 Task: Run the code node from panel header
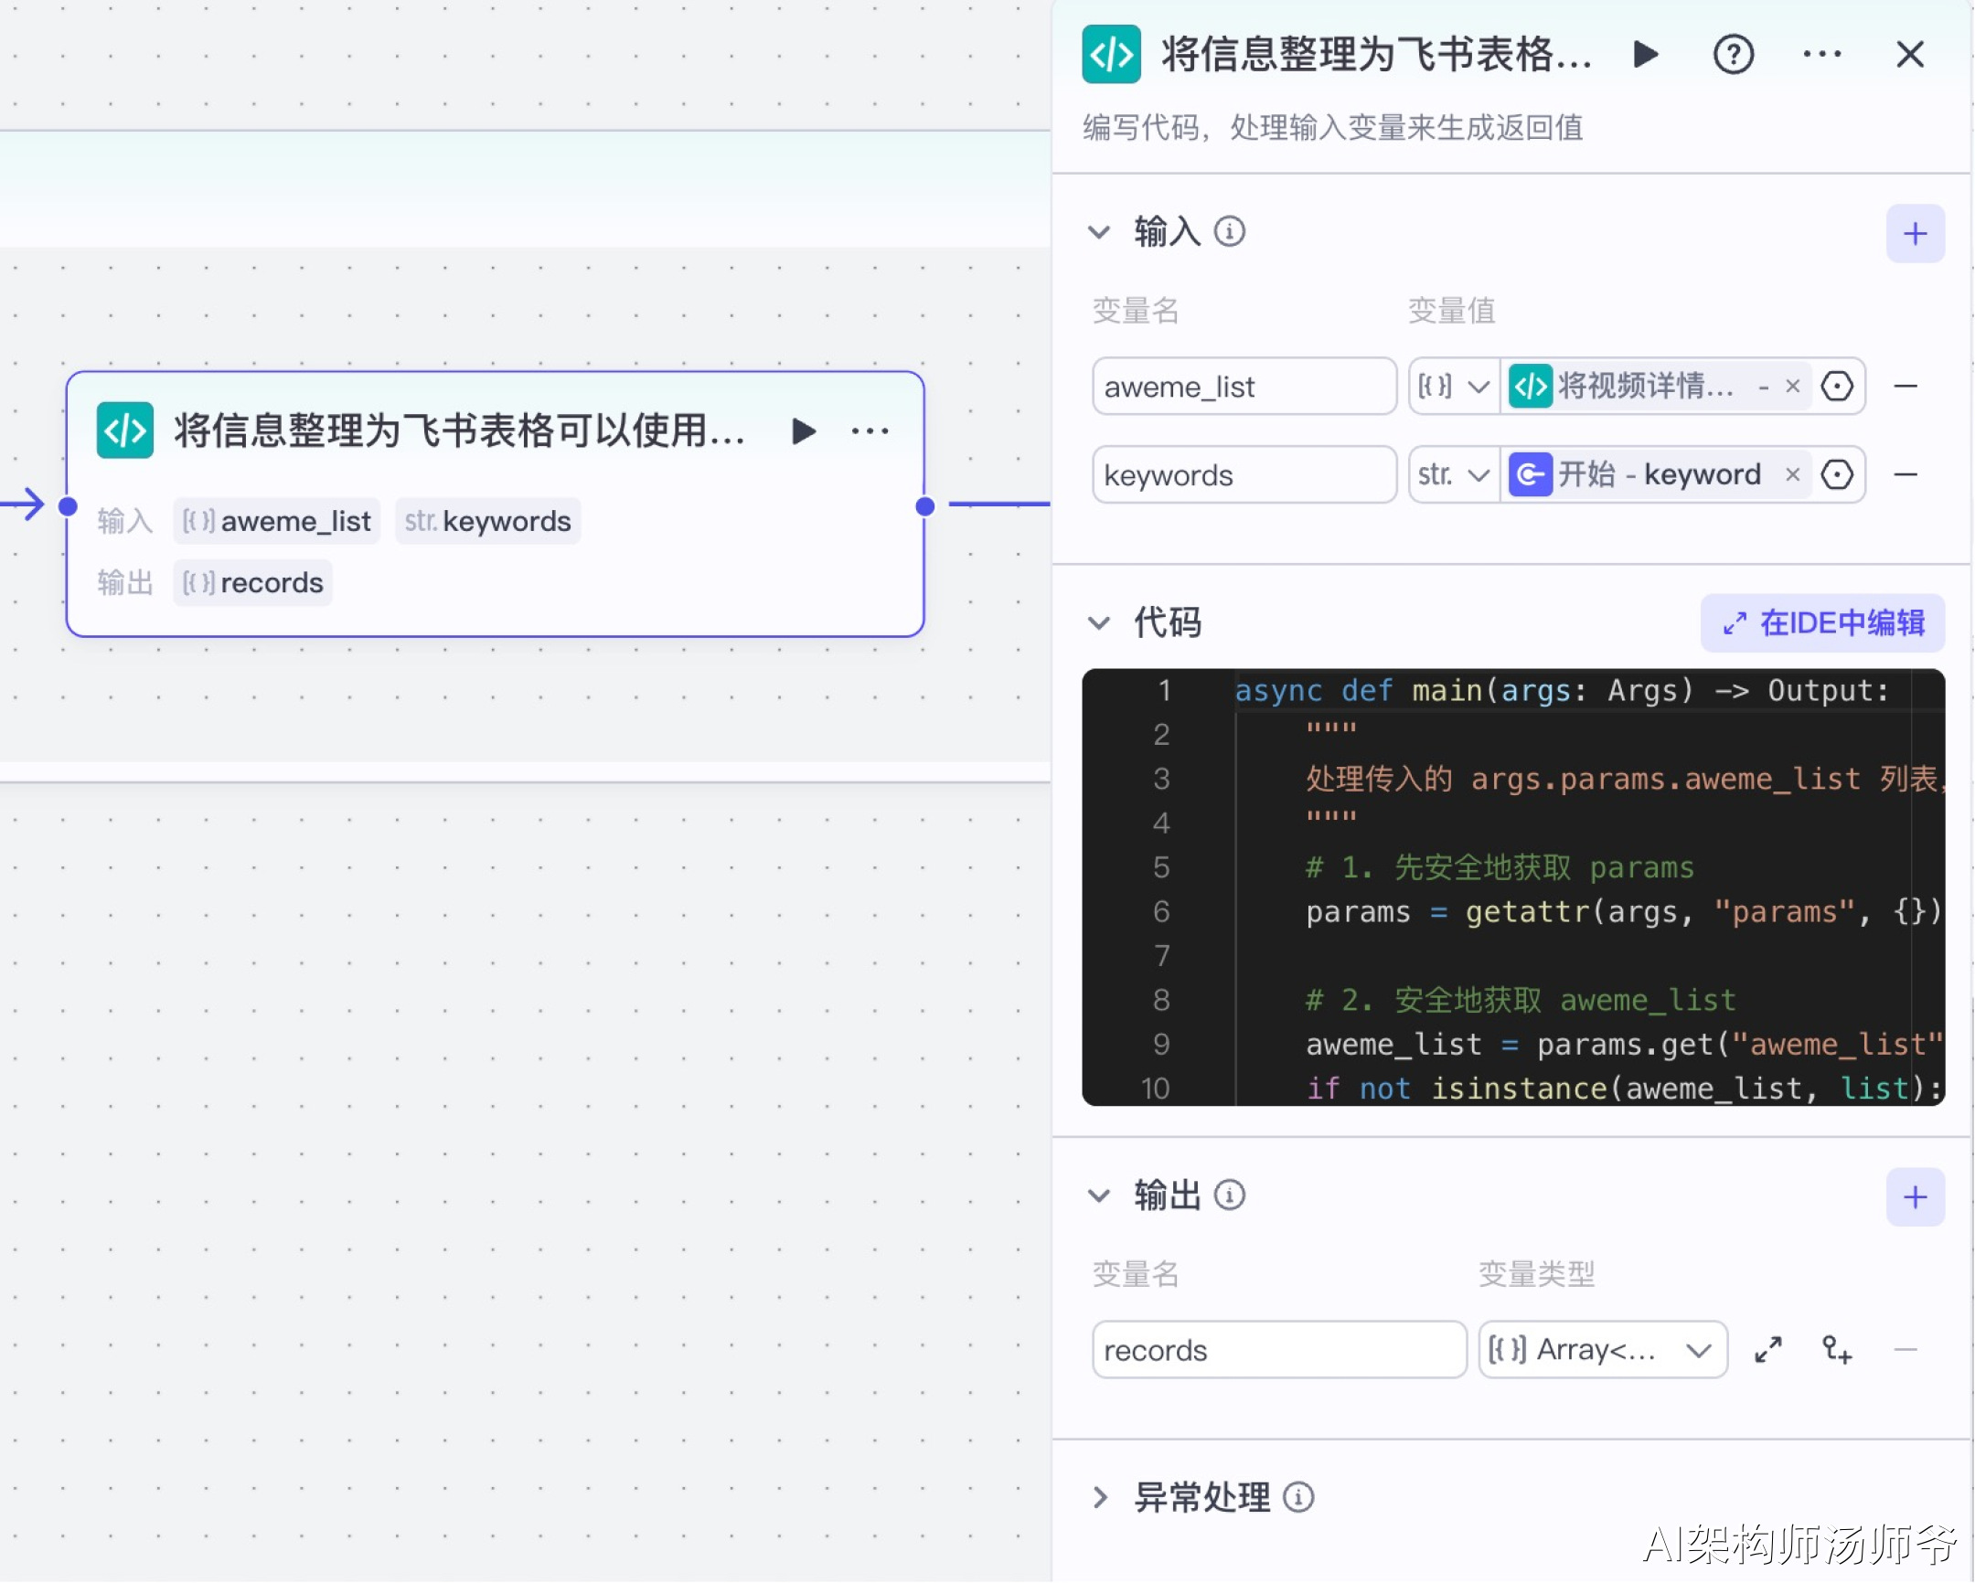click(x=1646, y=55)
